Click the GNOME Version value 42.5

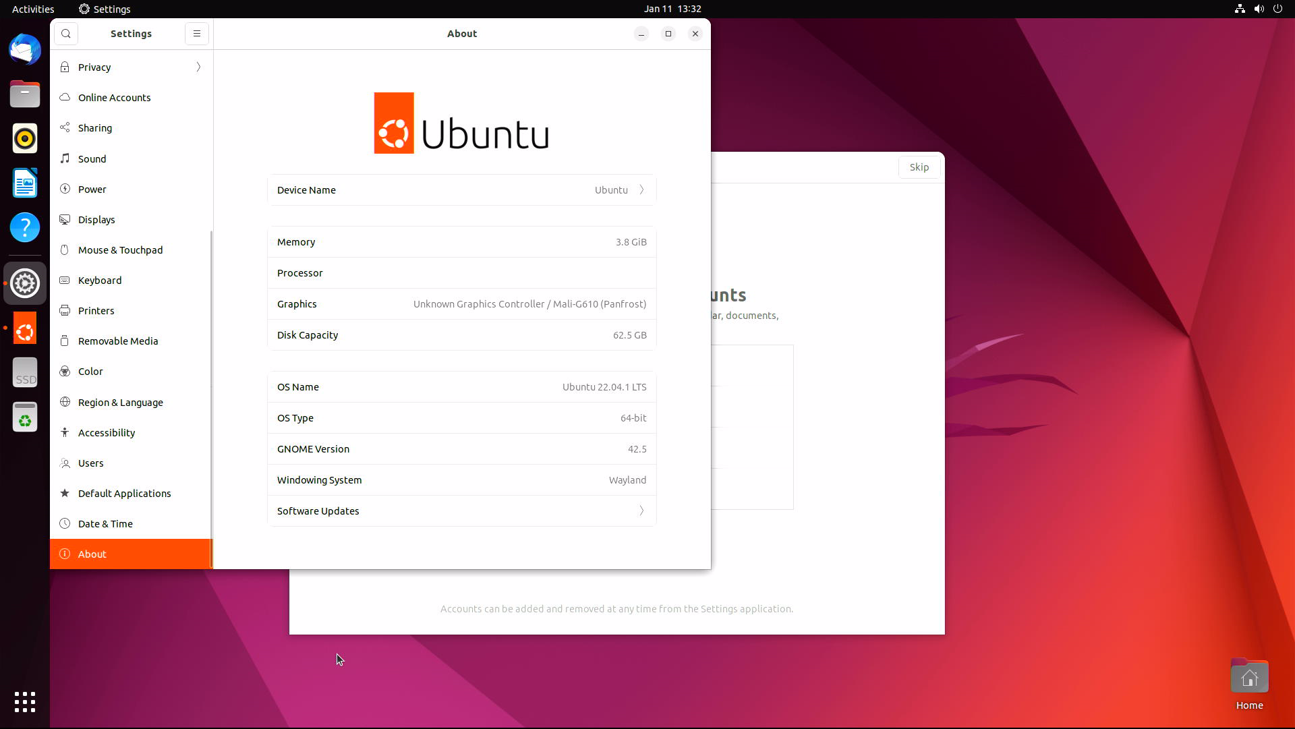click(x=637, y=449)
